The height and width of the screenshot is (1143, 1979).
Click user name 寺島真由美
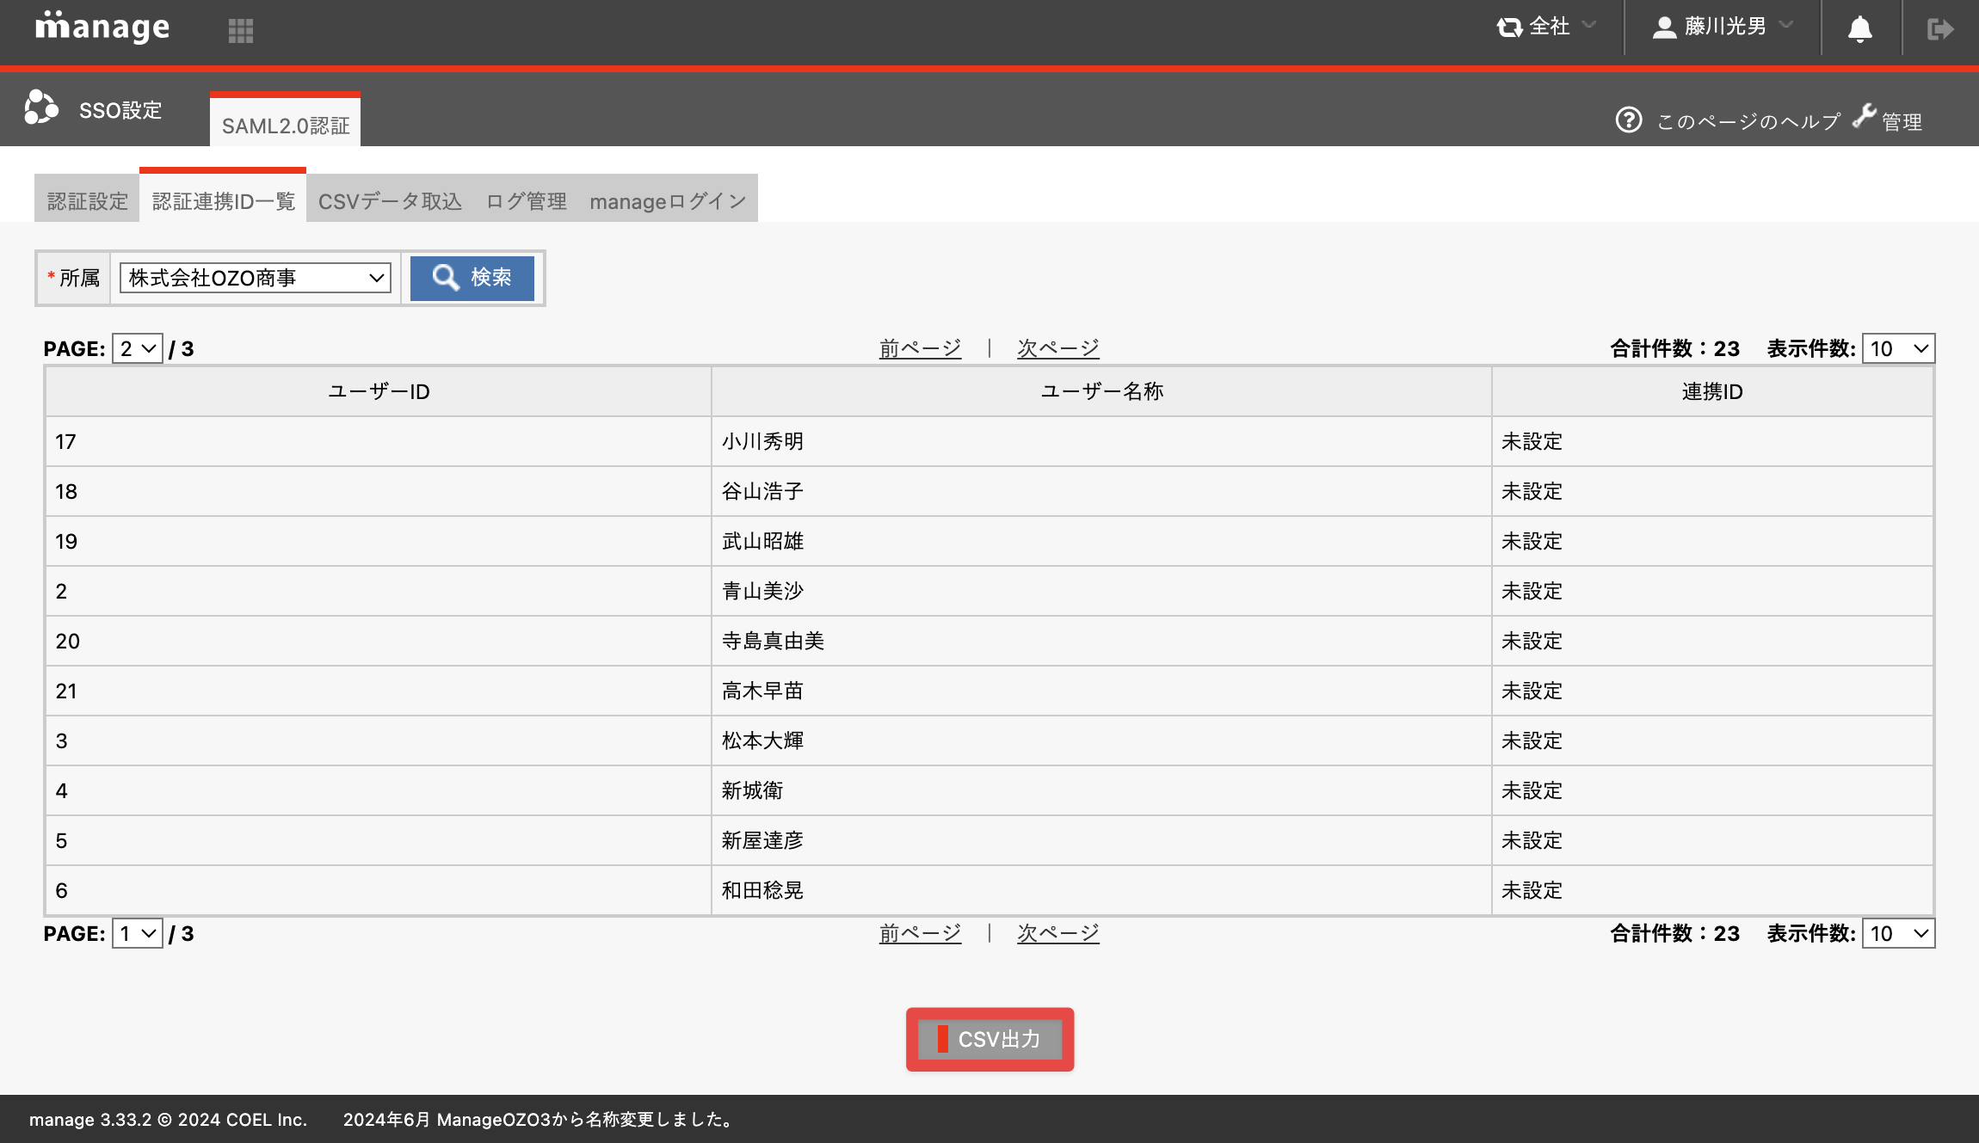[x=773, y=642]
